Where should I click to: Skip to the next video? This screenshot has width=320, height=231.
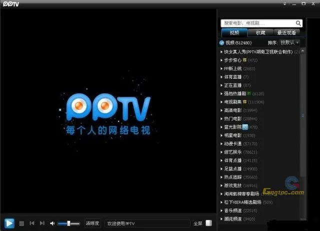(42, 223)
